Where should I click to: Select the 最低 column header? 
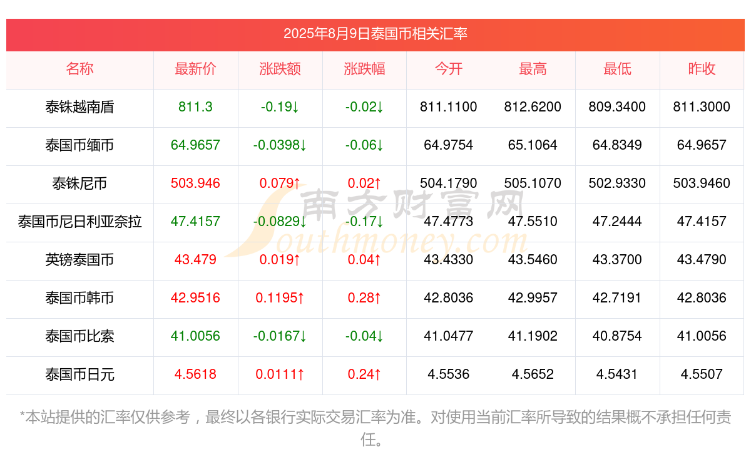(617, 69)
